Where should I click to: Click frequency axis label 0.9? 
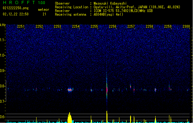tap(2, 71)
